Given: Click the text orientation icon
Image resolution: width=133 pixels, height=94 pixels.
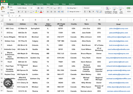Looking at the screenshot, I should click(59, 8).
